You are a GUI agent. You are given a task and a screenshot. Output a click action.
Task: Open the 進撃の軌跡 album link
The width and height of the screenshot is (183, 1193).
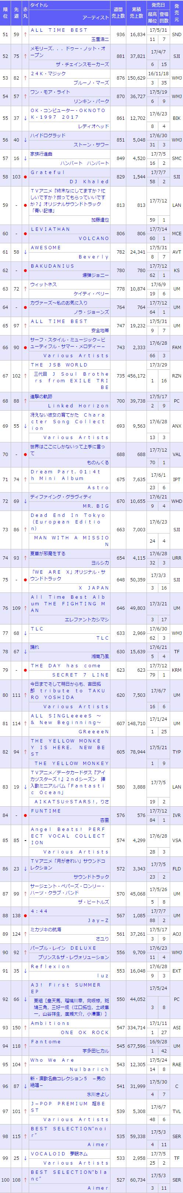coord(41,397)
